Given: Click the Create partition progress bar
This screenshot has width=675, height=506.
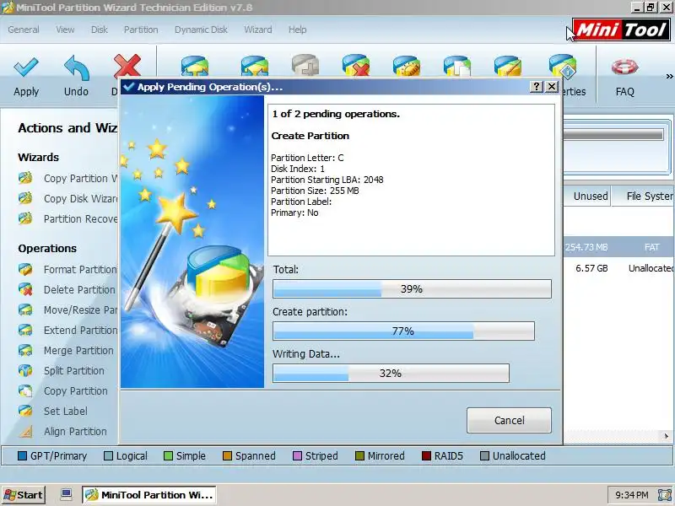Looking at the screenshot, I should coord(403,331).
